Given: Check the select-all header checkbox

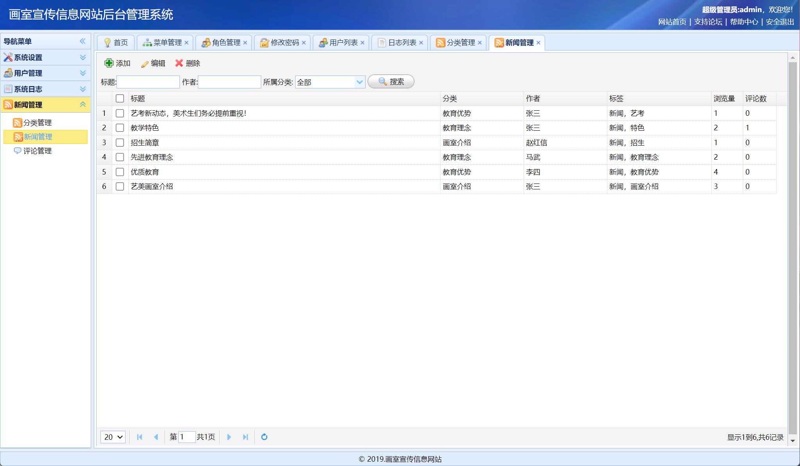Looking at the screenshot, I should [120, 99].
